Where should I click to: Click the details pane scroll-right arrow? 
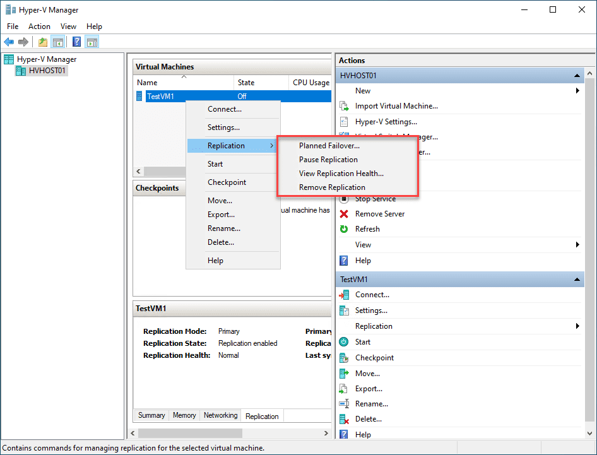326,434
